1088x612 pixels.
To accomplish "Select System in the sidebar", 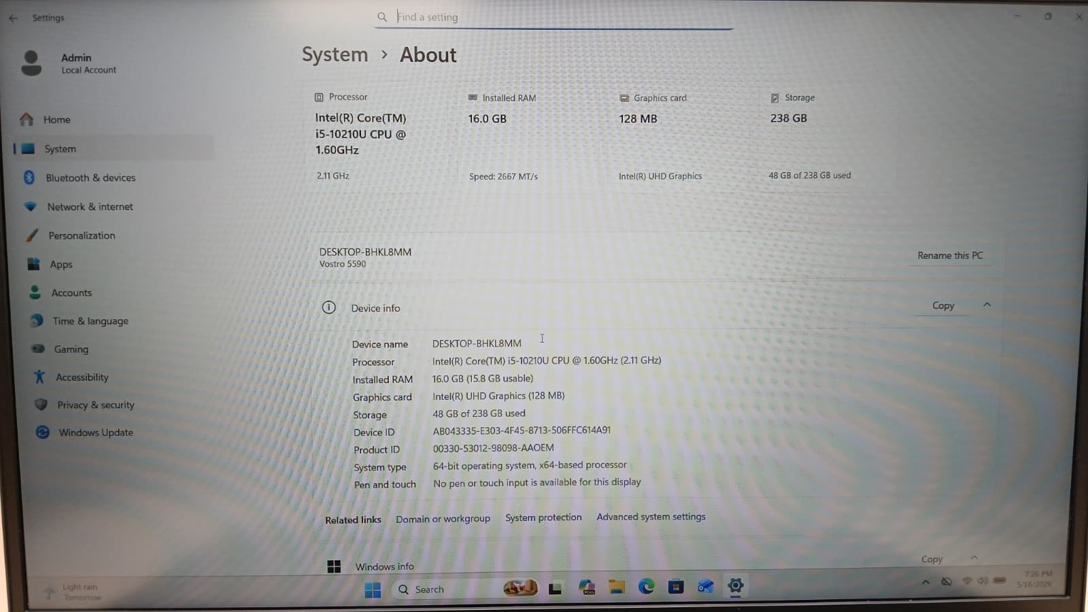I will click(112, 148).
